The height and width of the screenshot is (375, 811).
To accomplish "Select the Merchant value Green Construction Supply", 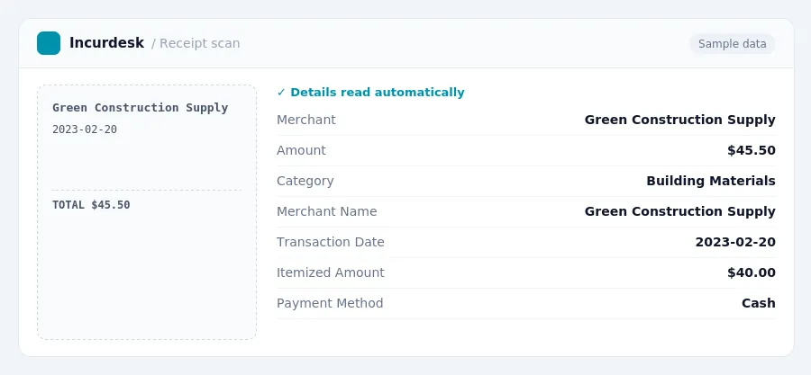I will 679,120.
